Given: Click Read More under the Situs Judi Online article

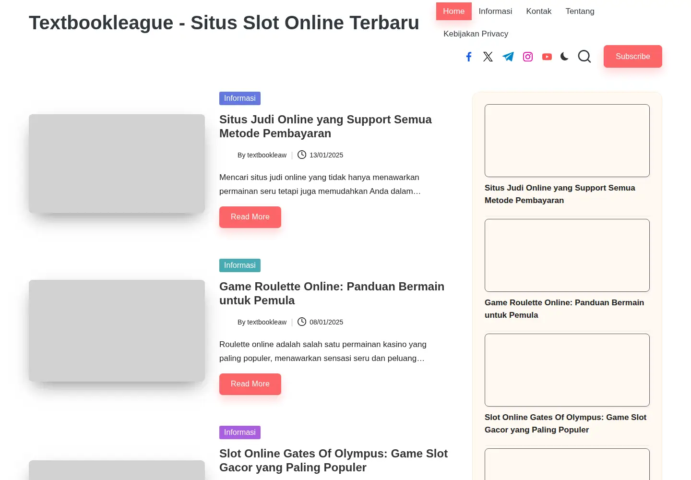Looking at the screenshot, I should (x=250, y=217).
